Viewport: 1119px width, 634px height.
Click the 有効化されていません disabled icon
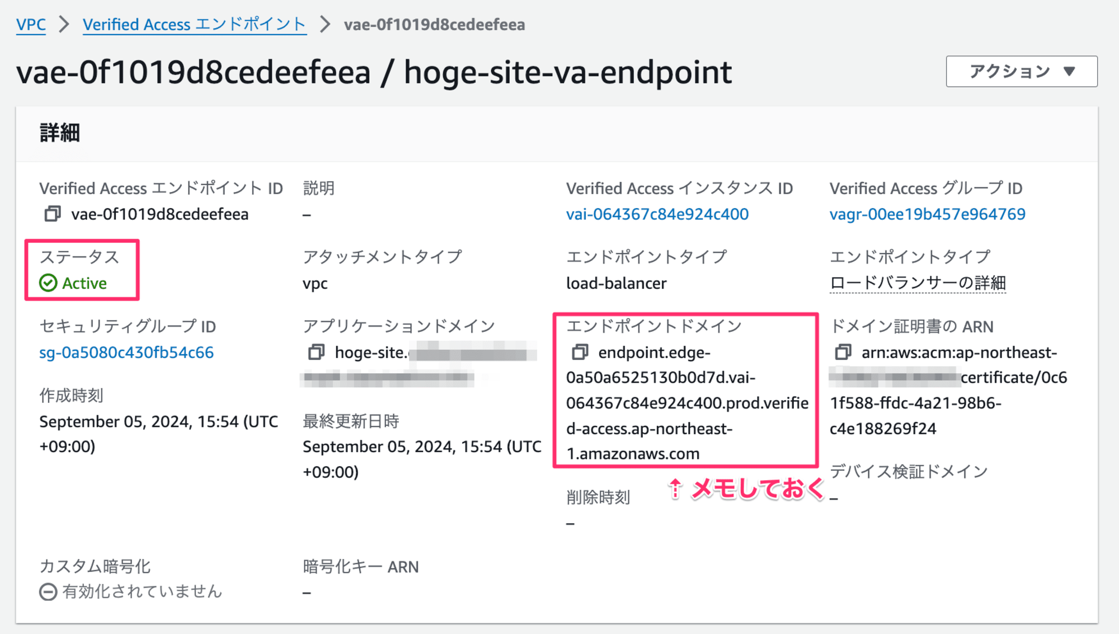click(x=48, y=591)
